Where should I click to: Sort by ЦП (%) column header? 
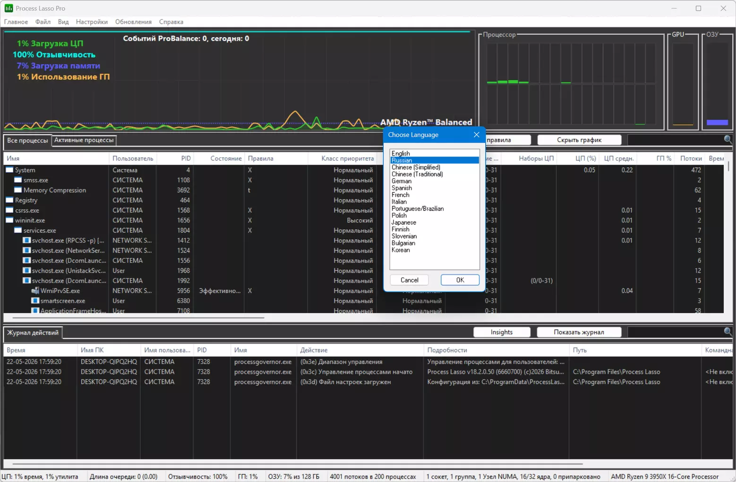pyautogui.click(x=578, y=158)
